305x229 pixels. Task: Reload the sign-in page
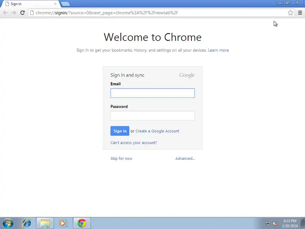[23, 13]
